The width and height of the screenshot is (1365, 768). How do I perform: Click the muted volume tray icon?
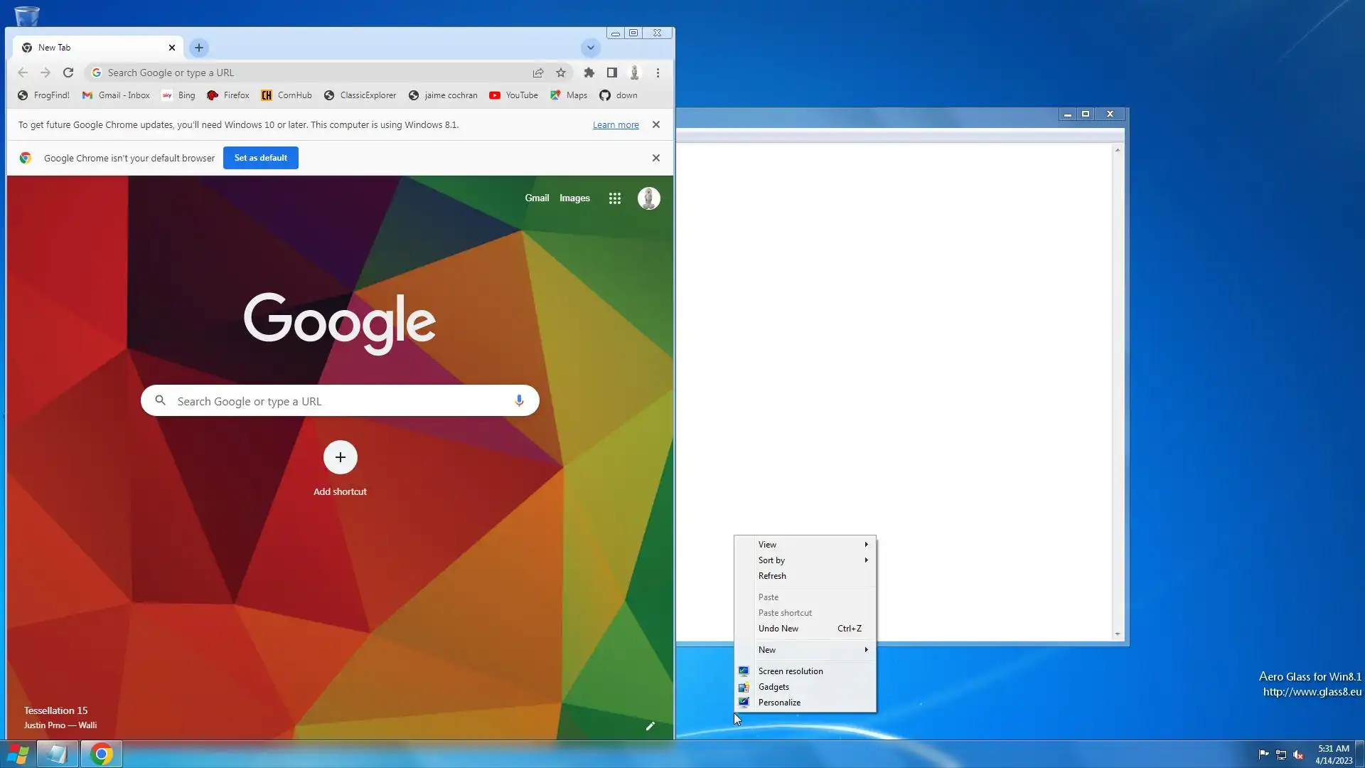click(x=1298, y=754)
